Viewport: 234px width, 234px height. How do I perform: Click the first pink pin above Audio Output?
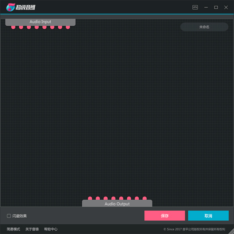coord(90,199)
